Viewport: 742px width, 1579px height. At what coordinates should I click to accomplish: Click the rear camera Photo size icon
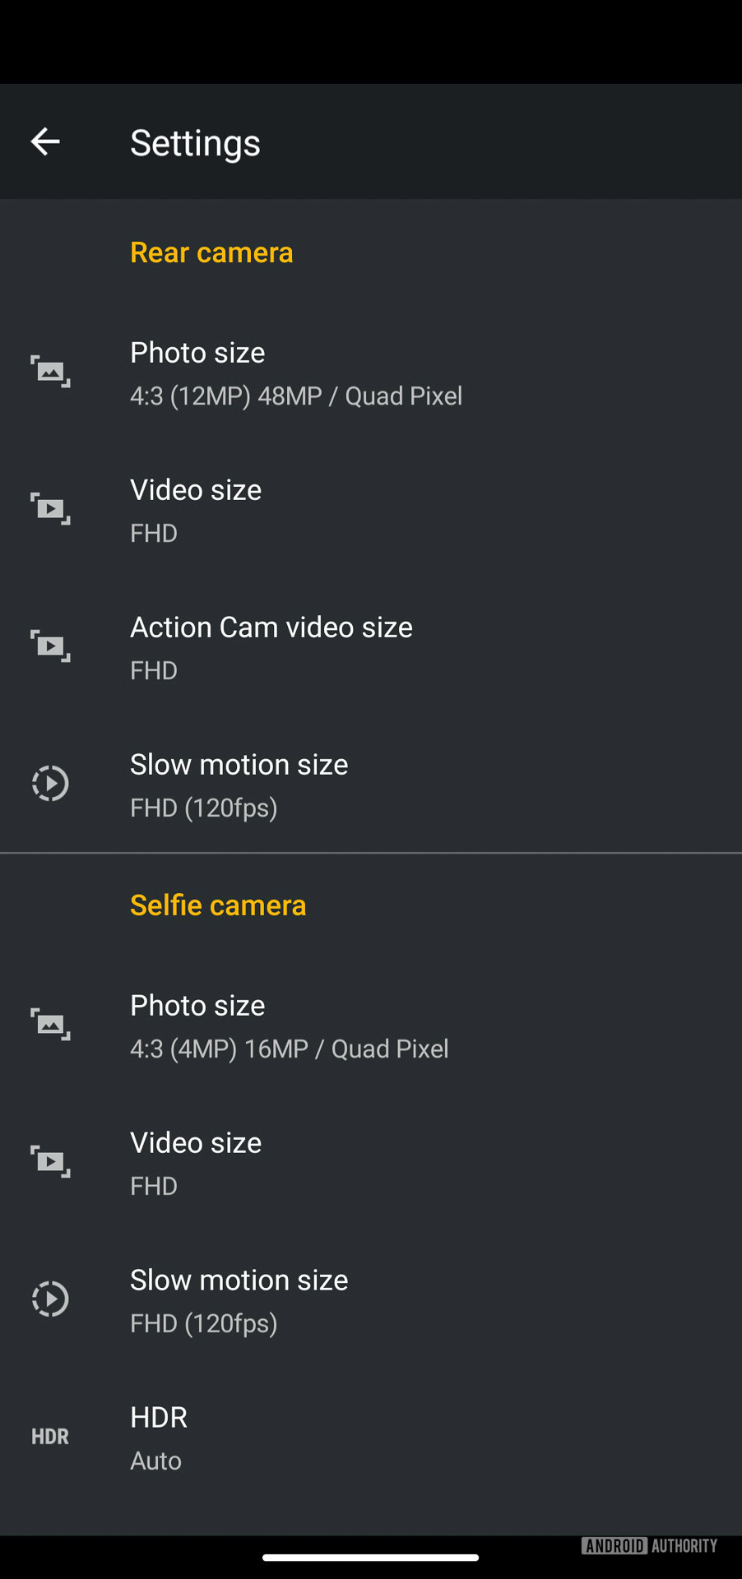pos(50,372)
